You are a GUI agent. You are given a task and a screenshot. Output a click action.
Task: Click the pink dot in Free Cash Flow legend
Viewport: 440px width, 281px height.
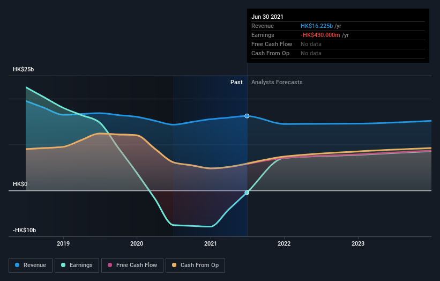click(x=110, y=265)
